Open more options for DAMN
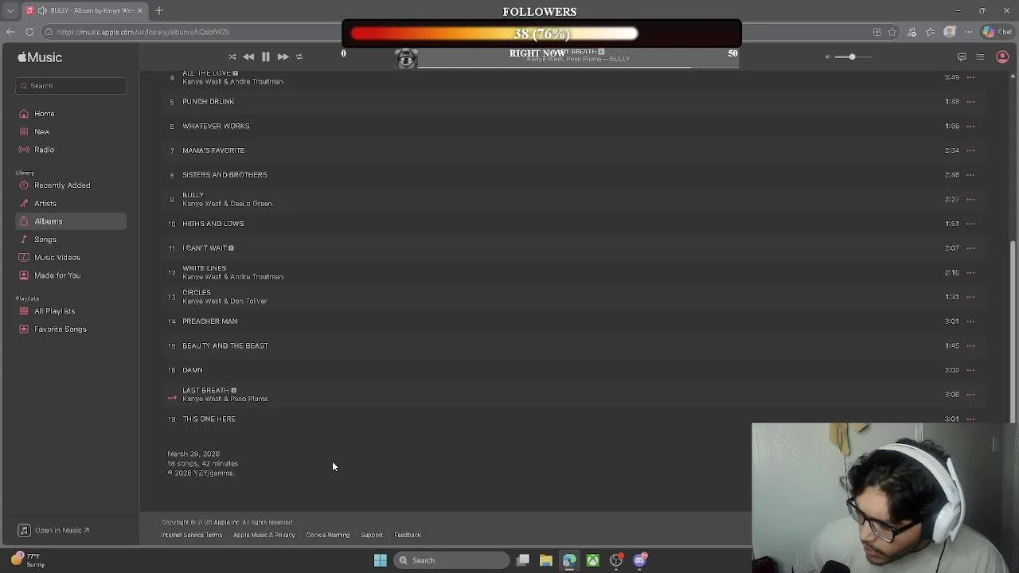The width and height of the screenshot is (1019, 573). [970, 370]
